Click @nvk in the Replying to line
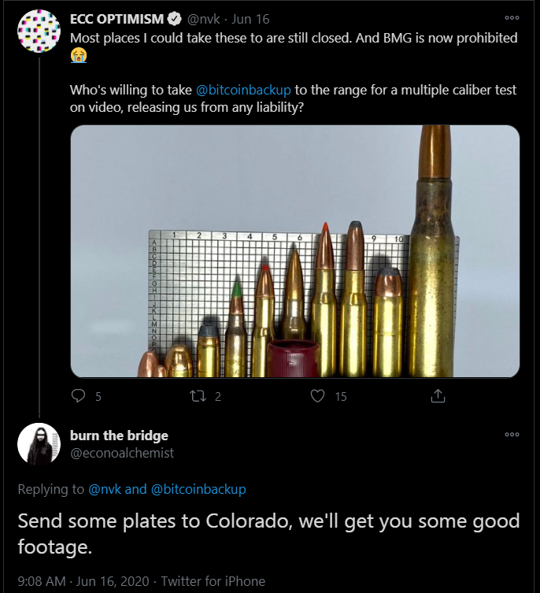The image size is (540, 593). [105, 489]
